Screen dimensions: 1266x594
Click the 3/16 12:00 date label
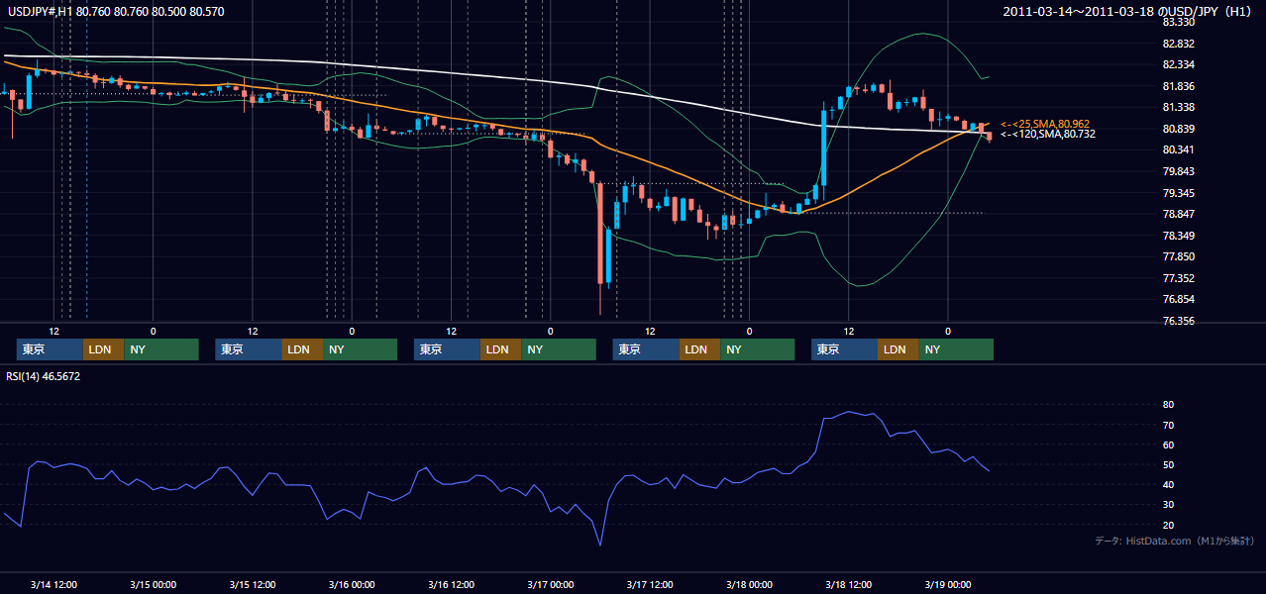pyautogui.click(x=451, y=584)
